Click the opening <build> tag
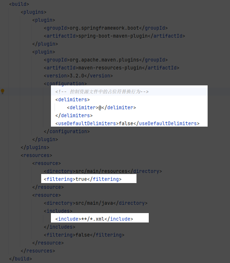This screenshot has width=230, height=263. point(19,4)
